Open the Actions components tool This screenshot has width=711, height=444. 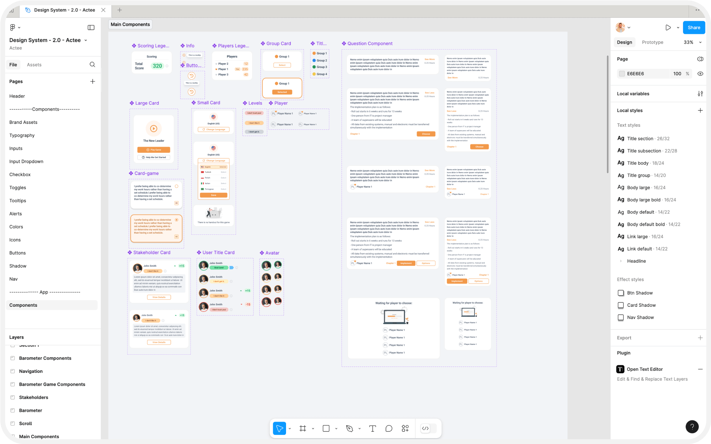click(405, 428)
